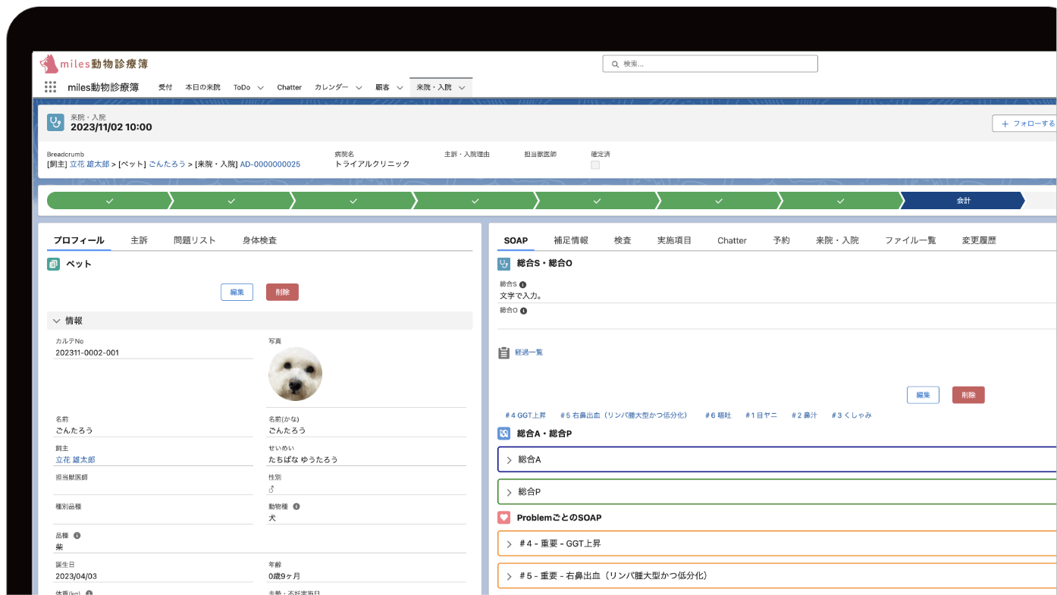Click 削除 button in SOAP panel
The height and width of the screenshot is (595, 1057).
[968, 395]
